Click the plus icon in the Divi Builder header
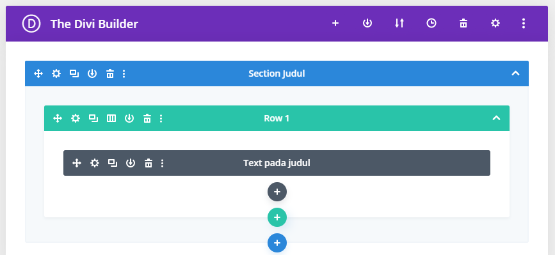The image size is (555, 255). tap(335, 23)
